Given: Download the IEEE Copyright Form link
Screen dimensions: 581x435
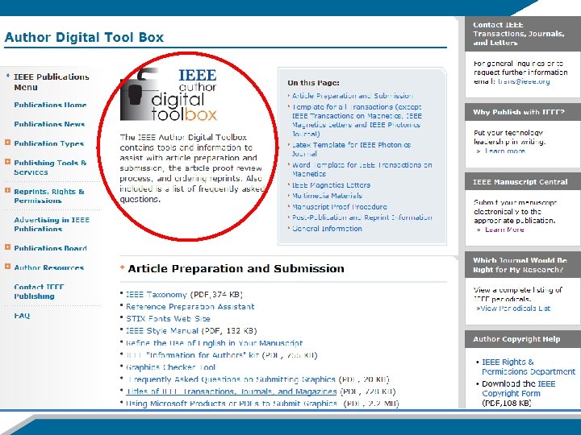Looking at the screenshot, I should [519, 388].
